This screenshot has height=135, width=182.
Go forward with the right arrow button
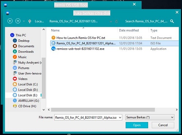click(x=18, y=21)
